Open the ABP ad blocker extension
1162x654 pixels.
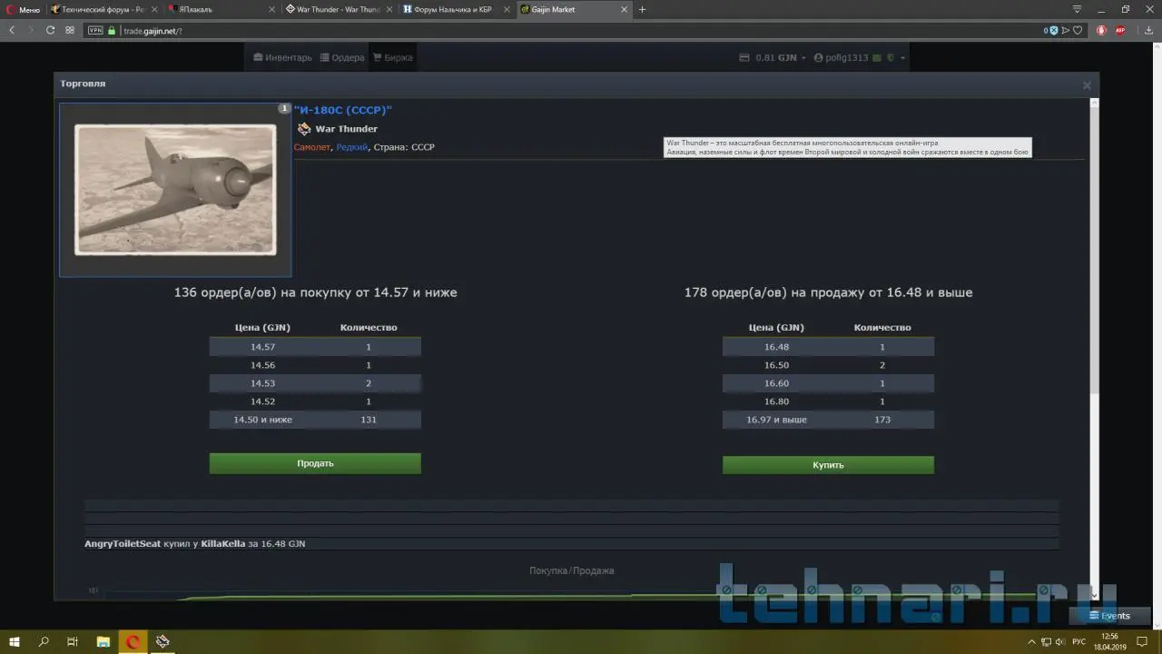point(1120,30)
